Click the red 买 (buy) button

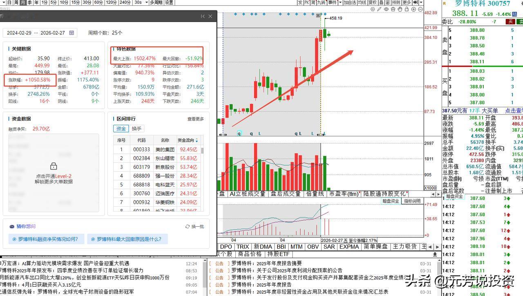(510, 22)
